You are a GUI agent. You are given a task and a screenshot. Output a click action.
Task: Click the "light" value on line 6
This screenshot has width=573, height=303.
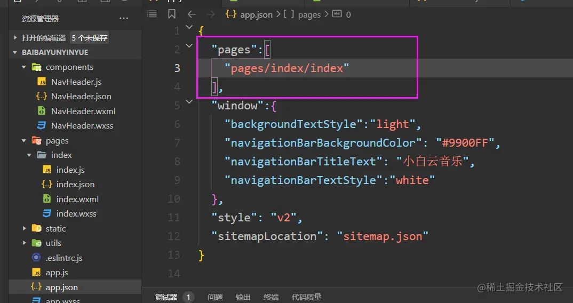pos(393,124)
